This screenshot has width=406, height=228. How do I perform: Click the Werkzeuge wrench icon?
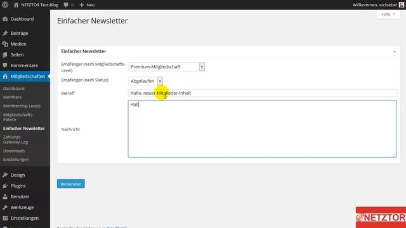[5, 207]
